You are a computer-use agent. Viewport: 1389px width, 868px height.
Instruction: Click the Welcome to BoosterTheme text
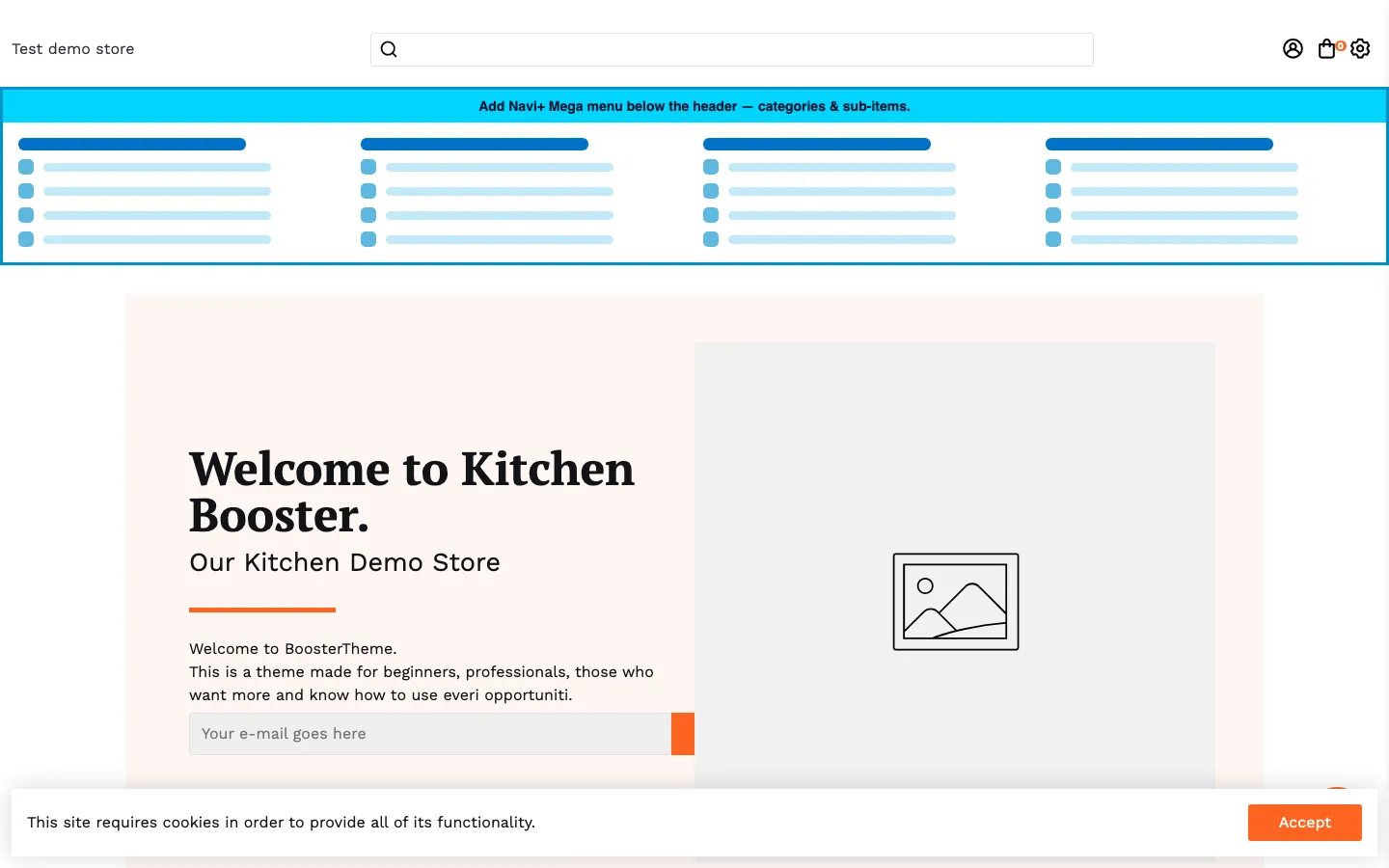pos(293,649)
